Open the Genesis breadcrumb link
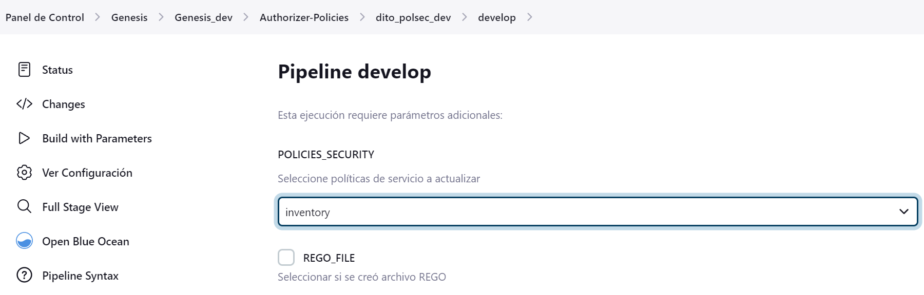This screenshot has height=295, width=924. tap(129, 17)
